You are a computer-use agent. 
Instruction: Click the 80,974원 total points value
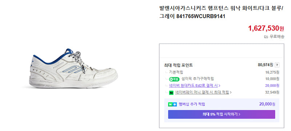(266, 65)
